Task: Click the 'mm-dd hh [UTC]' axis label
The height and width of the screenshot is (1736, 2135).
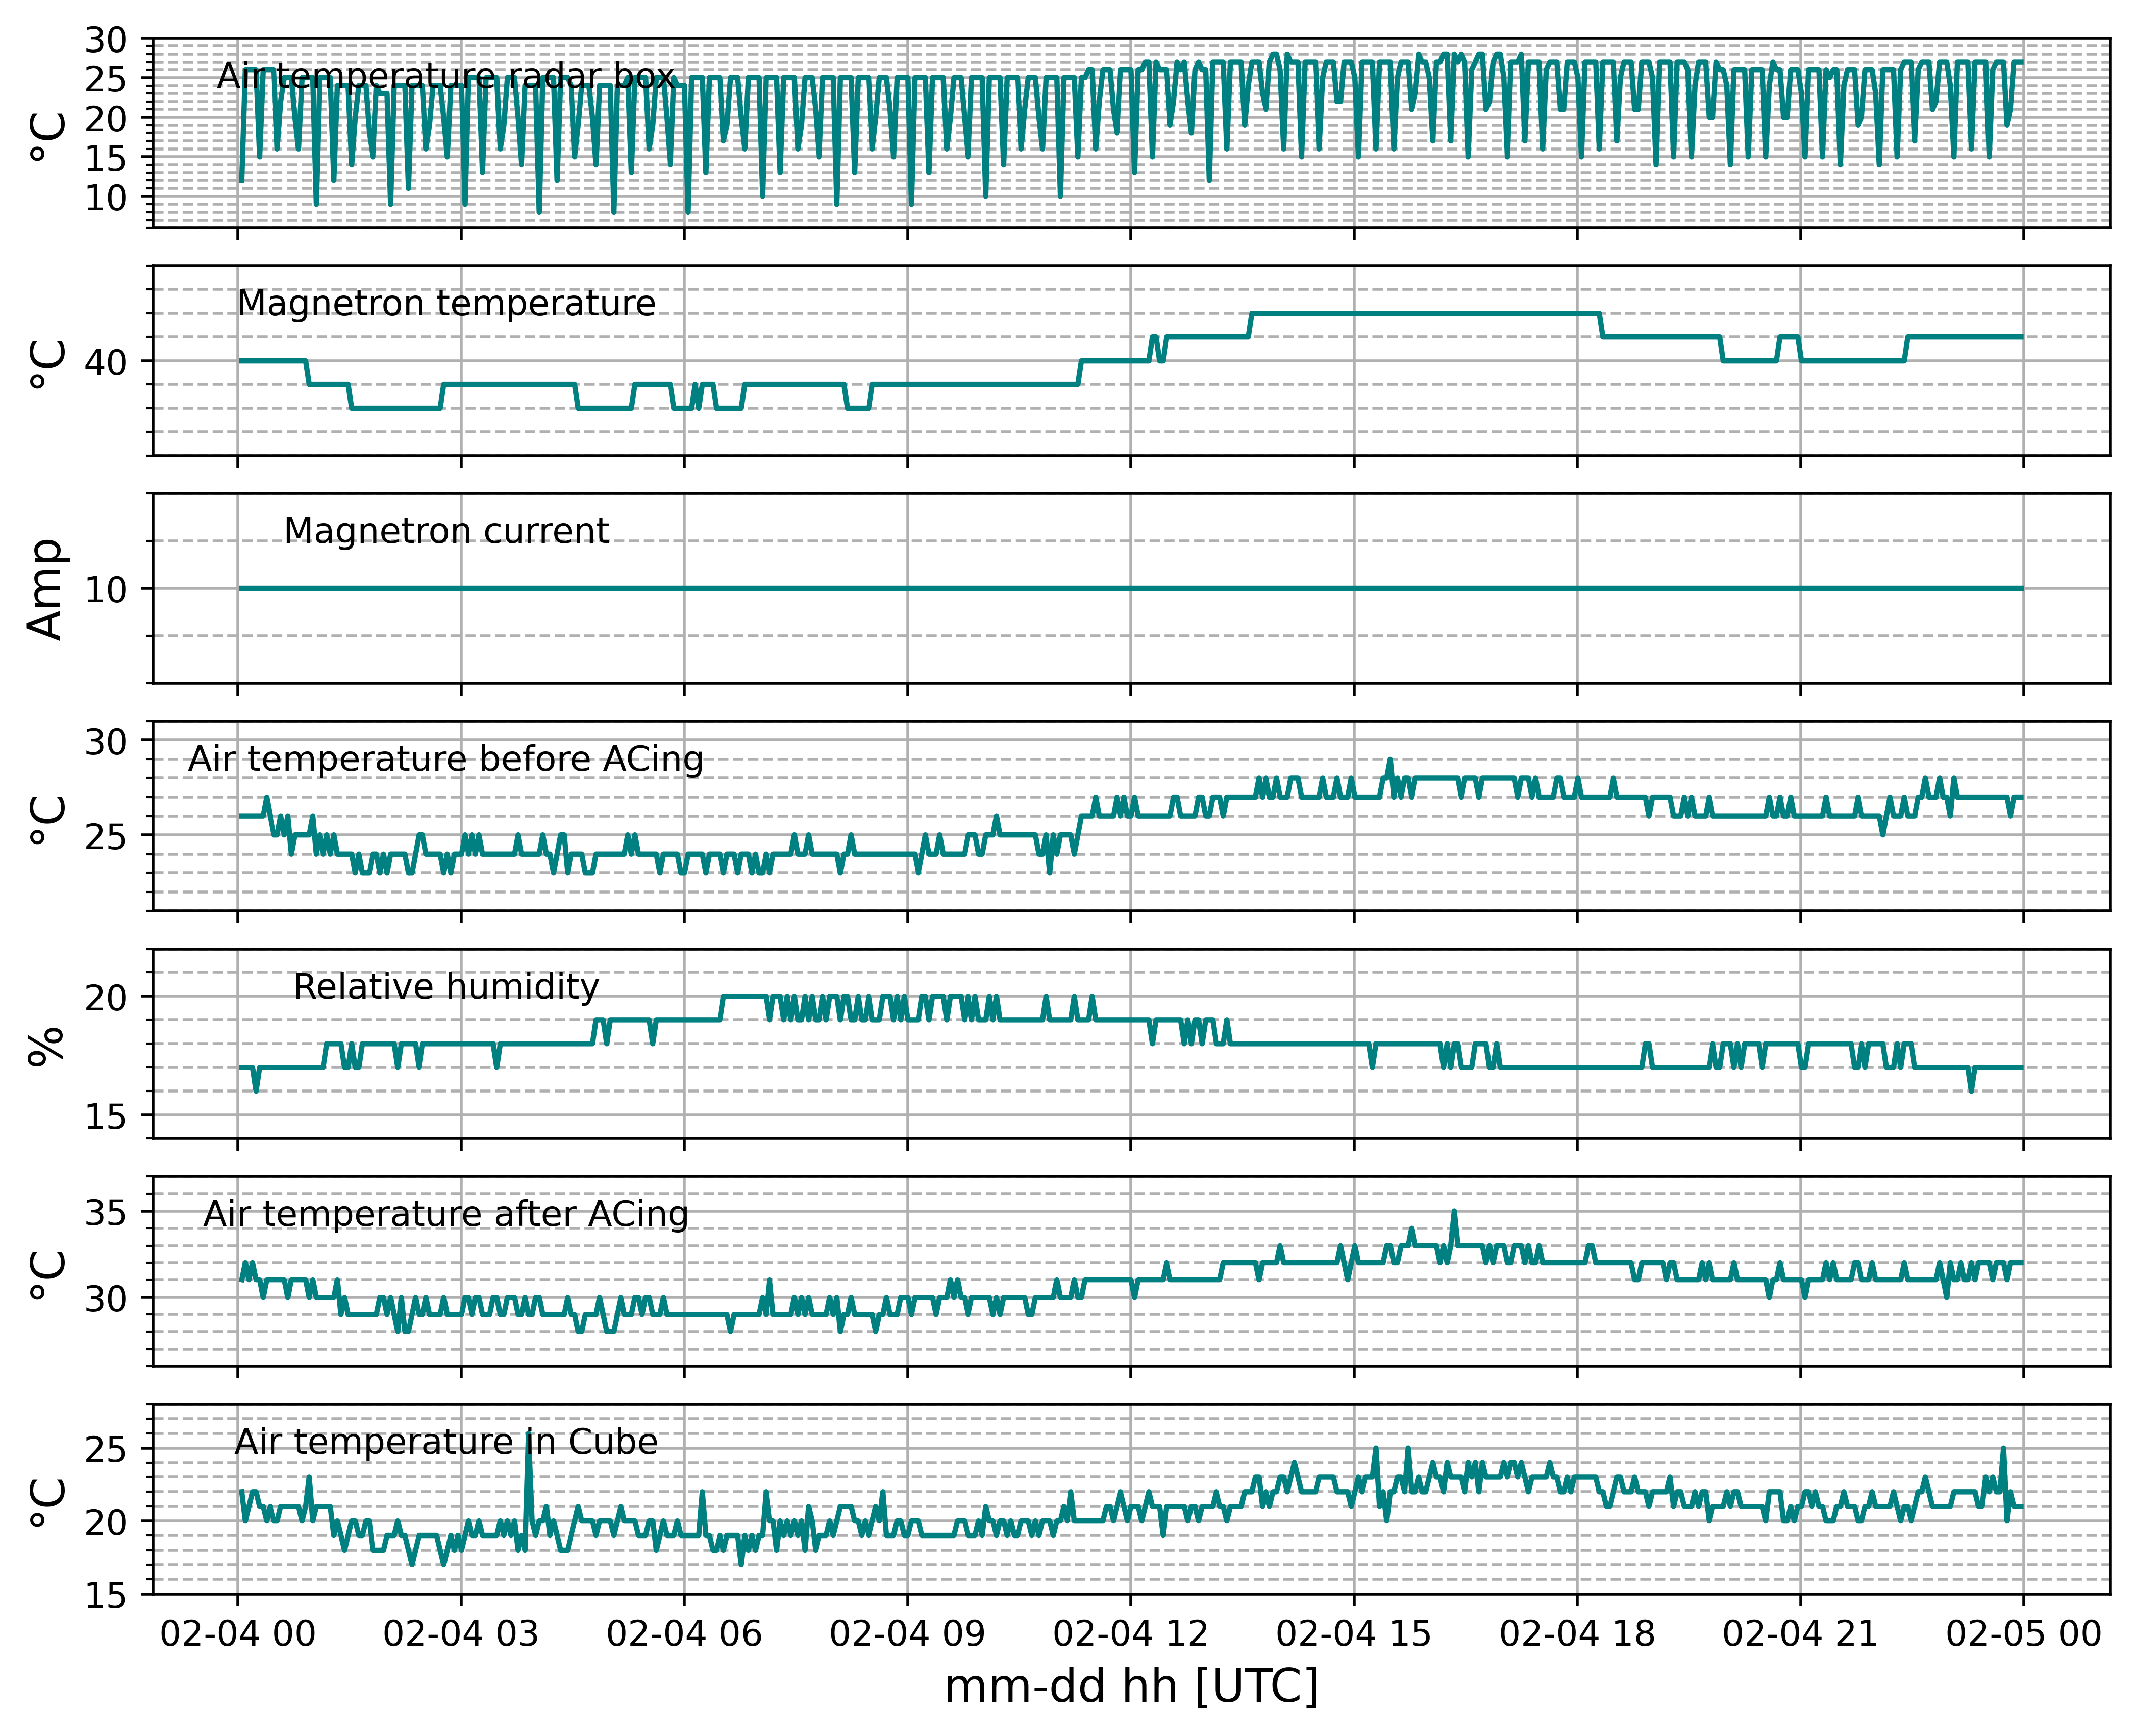Action: [x=1131, y=1687]
